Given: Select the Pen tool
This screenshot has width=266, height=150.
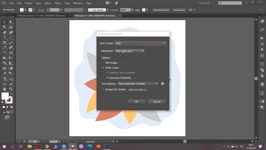Looking at the screenshot, I should [x=5, y=32].
